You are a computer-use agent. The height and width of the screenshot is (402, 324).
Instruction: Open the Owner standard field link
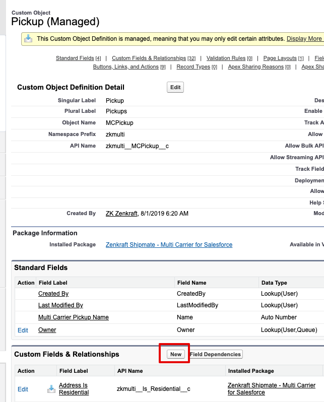[47, 329]
